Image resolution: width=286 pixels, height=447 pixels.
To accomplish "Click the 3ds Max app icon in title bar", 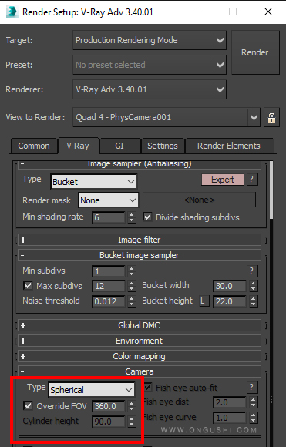I will [12, 12].
